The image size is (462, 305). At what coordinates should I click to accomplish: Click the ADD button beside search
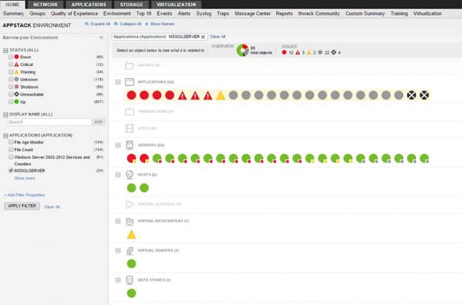98,122
